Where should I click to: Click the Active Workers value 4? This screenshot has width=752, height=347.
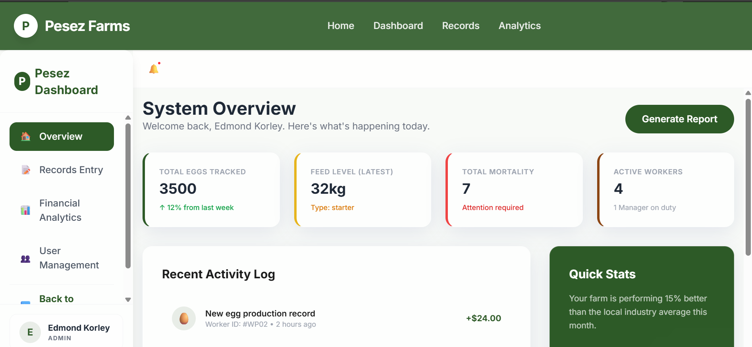point(618,189)
